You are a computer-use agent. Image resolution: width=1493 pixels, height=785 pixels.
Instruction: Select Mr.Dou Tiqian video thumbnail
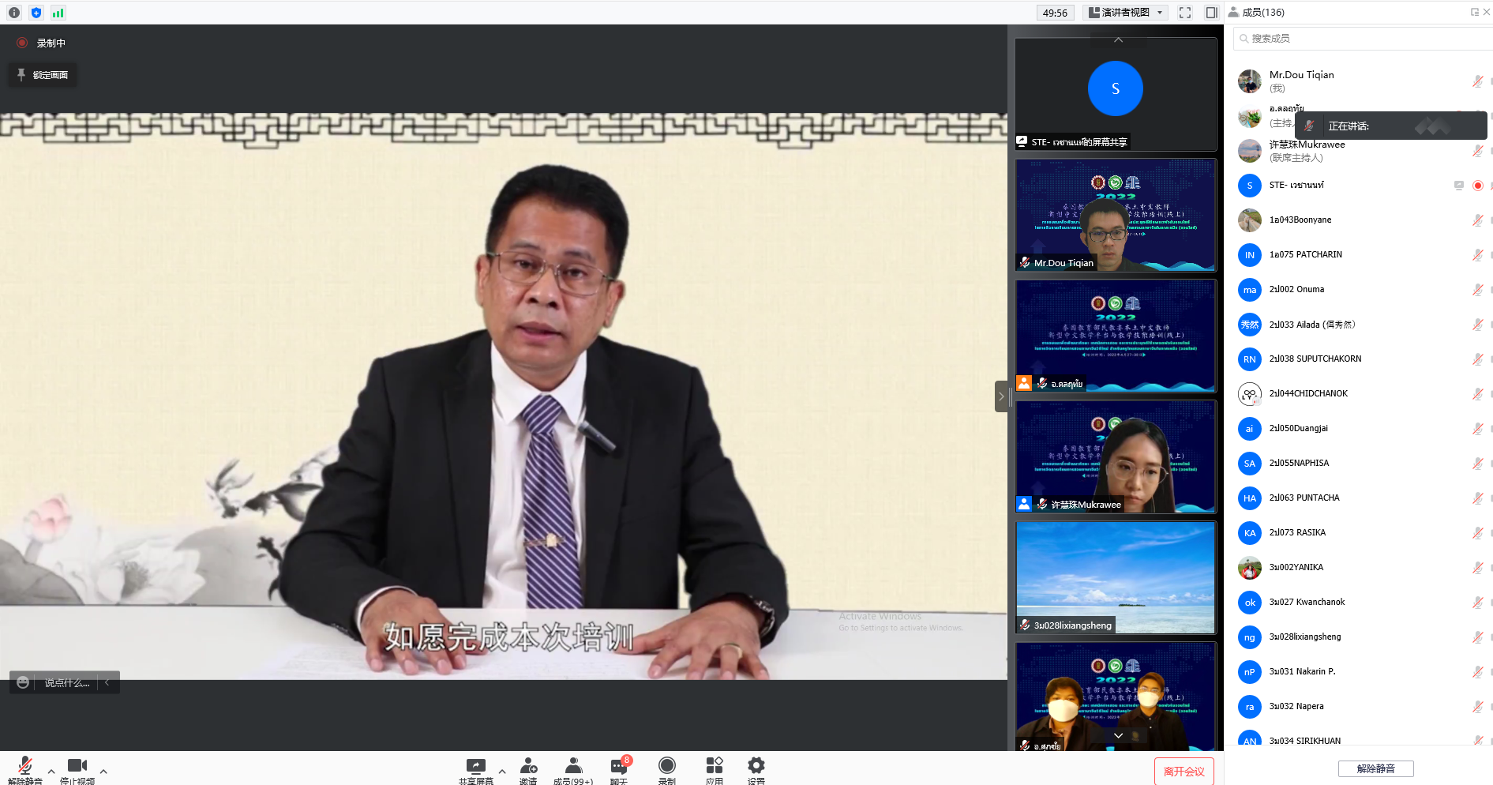coord(1116,215)
